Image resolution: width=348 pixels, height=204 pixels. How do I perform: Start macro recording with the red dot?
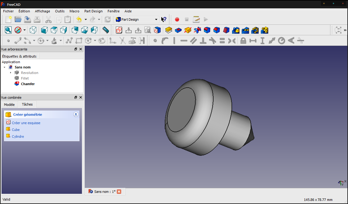(x=177, y=20)
